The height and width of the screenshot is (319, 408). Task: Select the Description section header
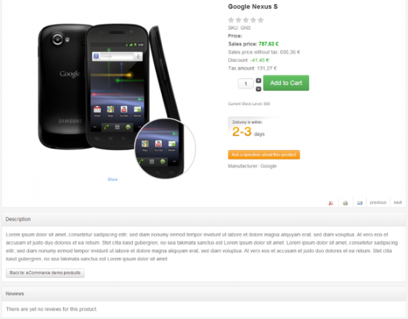[x=204, y=219]
